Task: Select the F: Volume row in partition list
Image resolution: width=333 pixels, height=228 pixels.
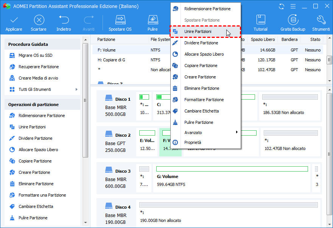Action: pos(207,50)
